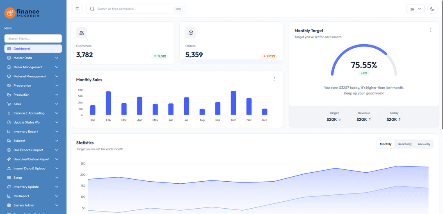443x214 pixels.
Task: Click the Material Management box icon
Action: point(9,76)
